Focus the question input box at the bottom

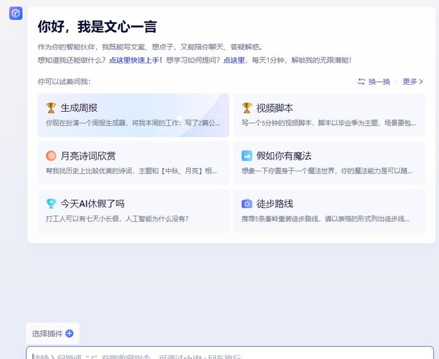tap(230, 353)
